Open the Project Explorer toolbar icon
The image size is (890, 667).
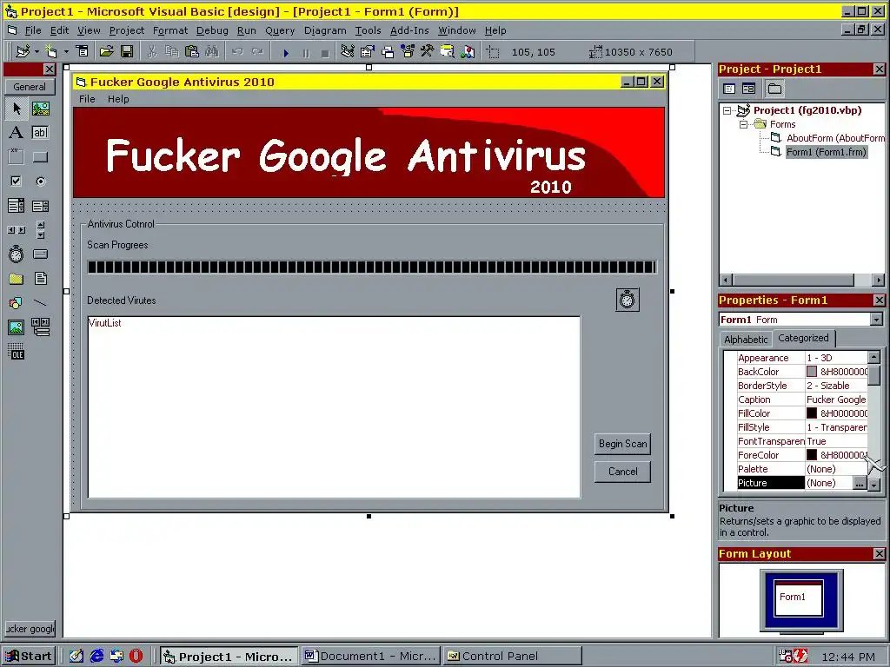click(x=348, y=51)
